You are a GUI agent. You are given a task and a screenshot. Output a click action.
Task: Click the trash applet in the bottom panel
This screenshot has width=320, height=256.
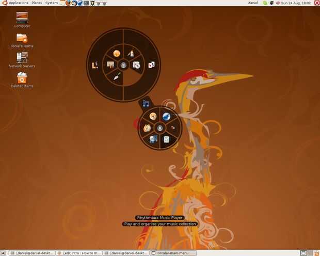click(316, 253)
